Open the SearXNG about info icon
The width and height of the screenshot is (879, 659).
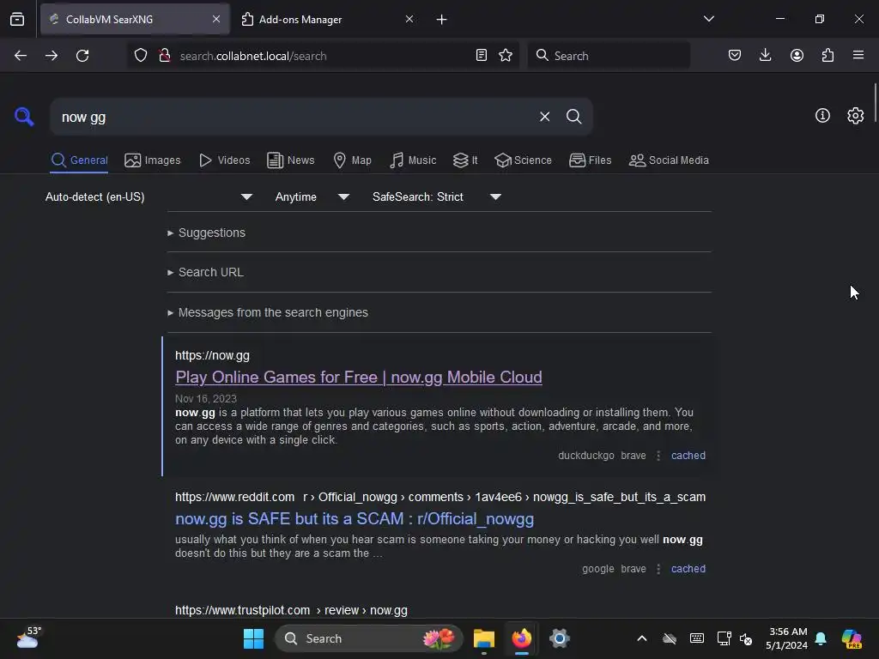(822, 116)
